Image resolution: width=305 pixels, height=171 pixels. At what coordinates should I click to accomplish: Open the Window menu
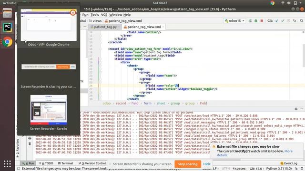(x=115, y=15)
